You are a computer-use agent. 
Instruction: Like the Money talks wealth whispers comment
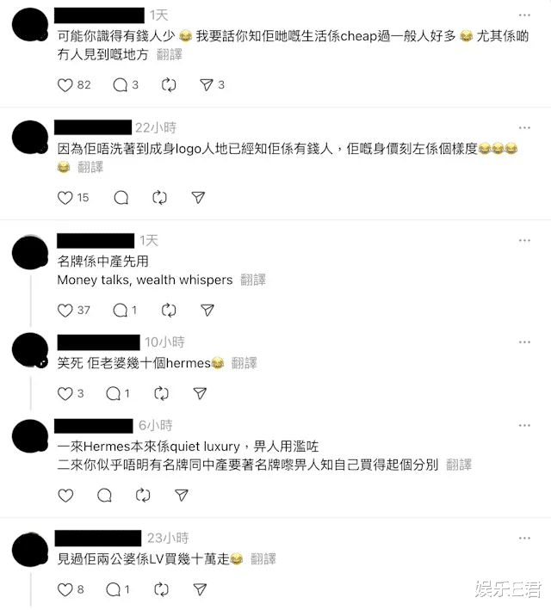(65, 311)
